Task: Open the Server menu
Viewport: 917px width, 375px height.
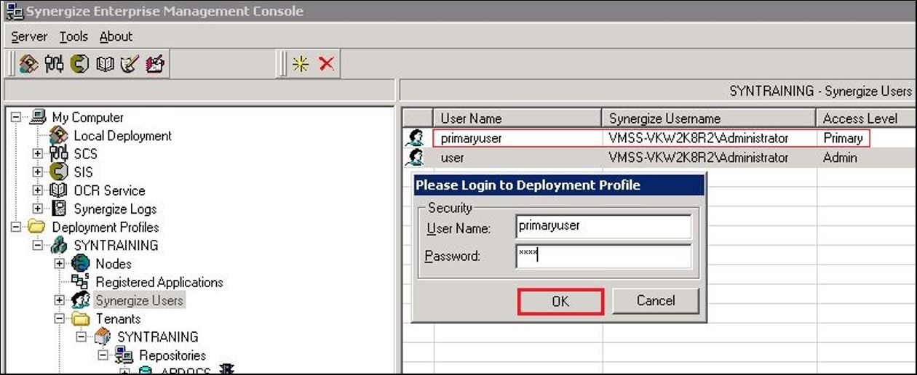Action: coord(29,36)
